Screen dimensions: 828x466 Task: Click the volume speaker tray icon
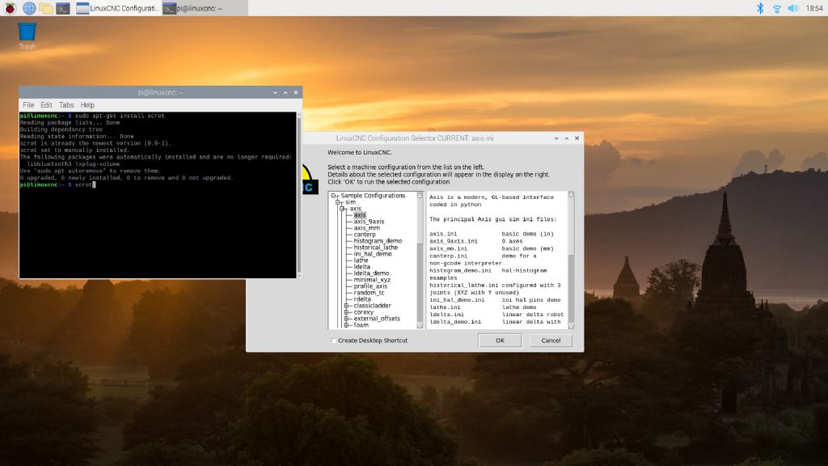[792, 8]
